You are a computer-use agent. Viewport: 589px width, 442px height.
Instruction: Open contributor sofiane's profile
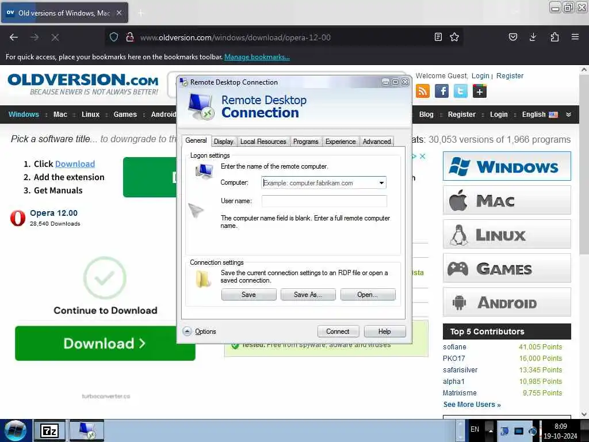pyautogui.click(x=454, y=347)
